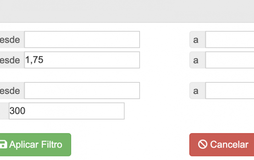Click the empty 'desde' field above the 300 field
The height and width of the screenshot is (160, 254).
[82, 91]
